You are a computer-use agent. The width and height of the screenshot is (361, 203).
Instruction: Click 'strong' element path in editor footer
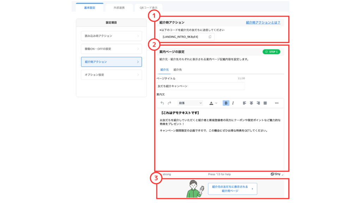coord(167,174)
